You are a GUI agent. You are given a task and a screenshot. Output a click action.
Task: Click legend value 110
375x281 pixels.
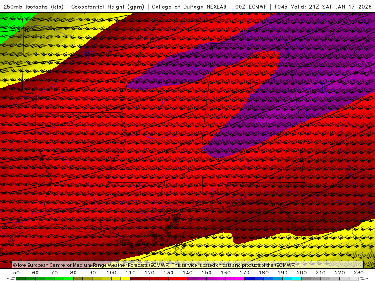[131, 273]
